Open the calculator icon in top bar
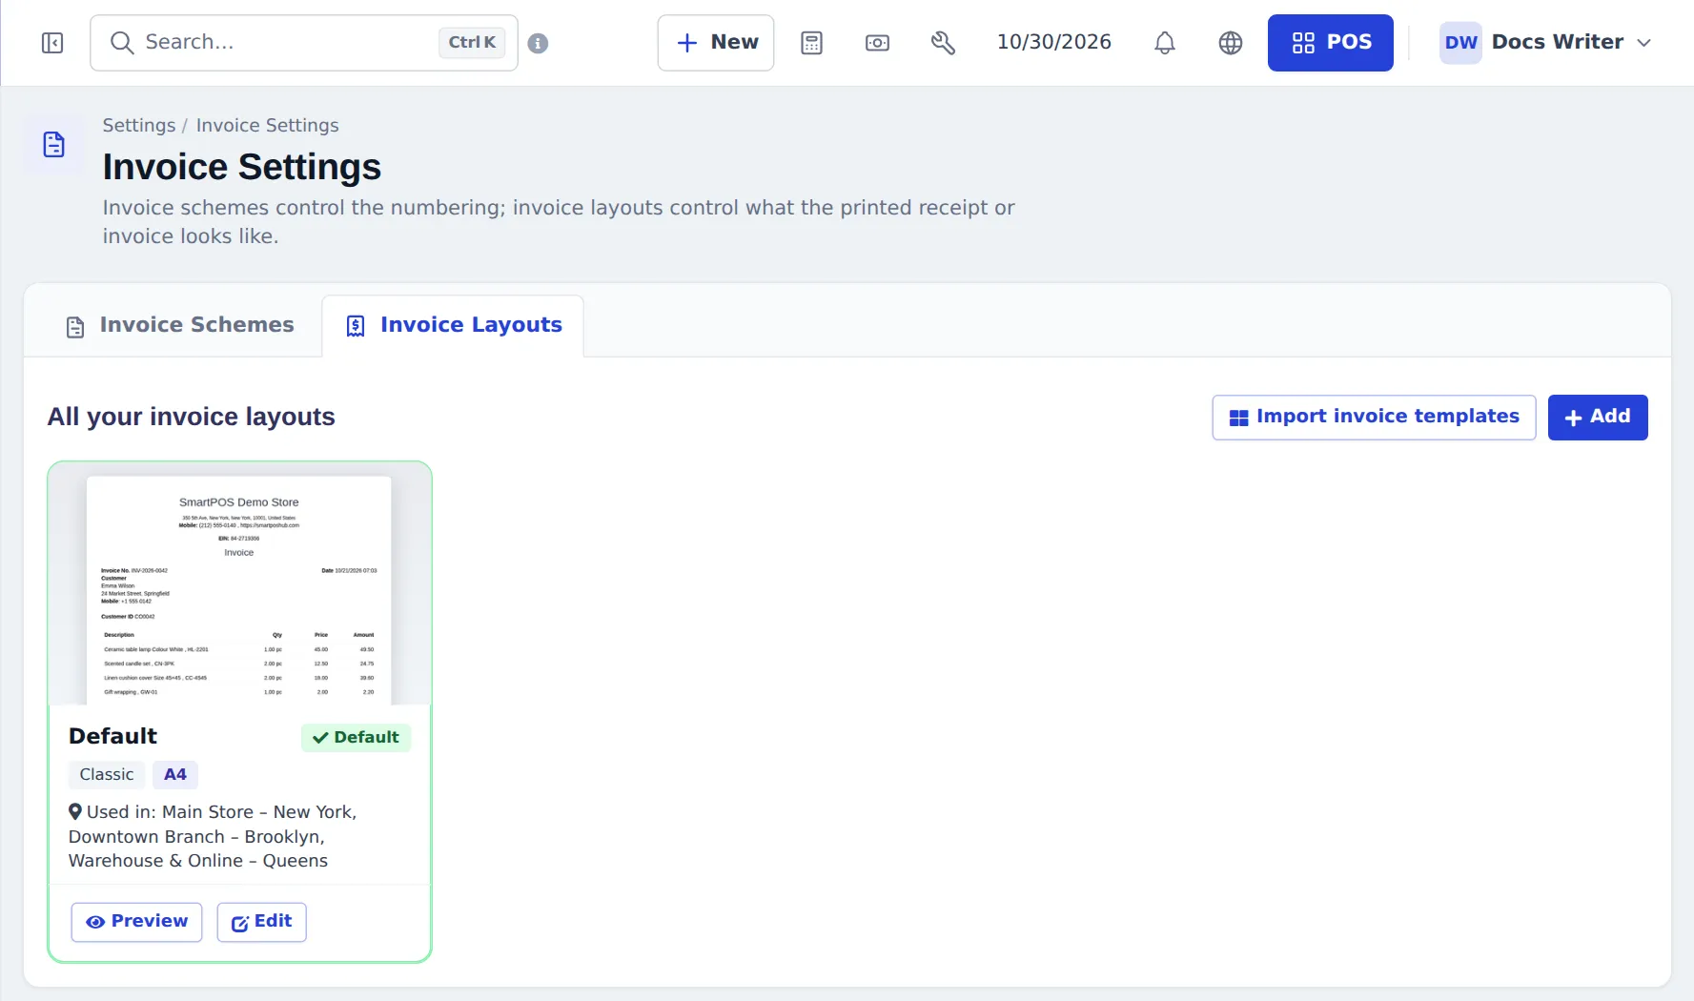The image size is (1694, 1001). pyautogui.click(x=811, y=43)
